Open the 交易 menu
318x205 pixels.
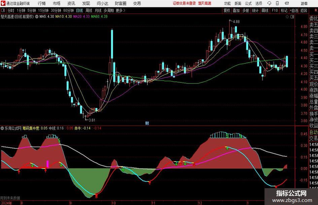pyautogui.click(x=137, y=3)
